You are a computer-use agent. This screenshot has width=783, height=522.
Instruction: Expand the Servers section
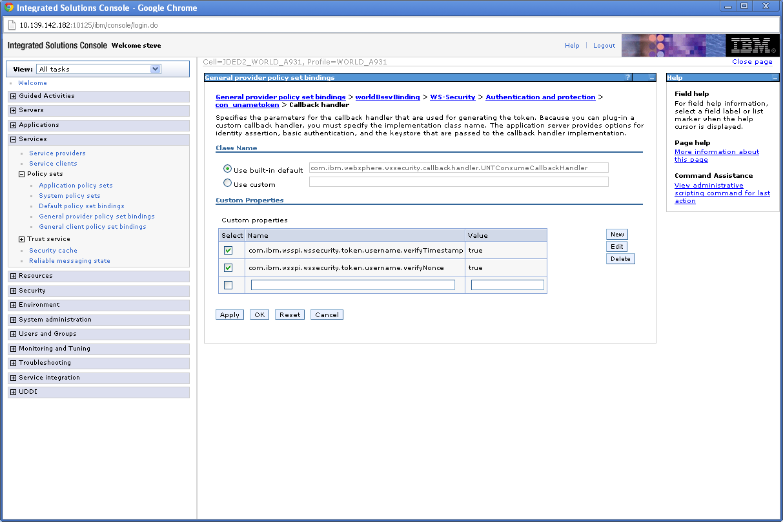click(x=13, y=110)
